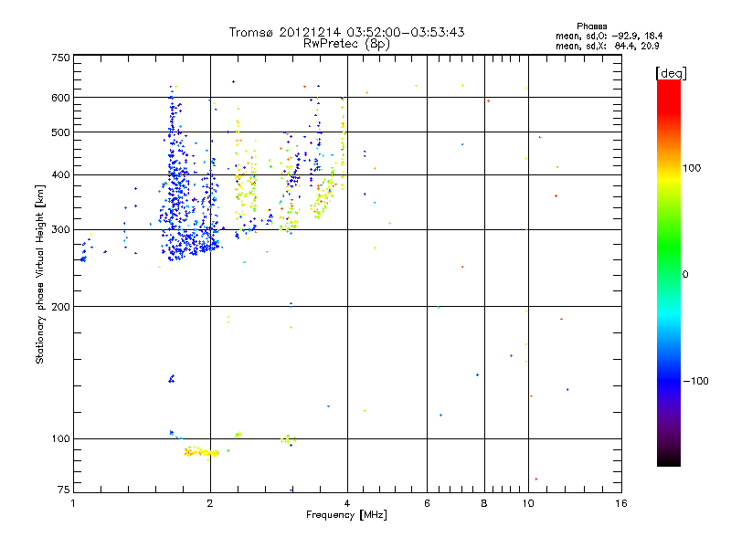This screenshot has height=548, width=731.
Task: Click the yellow-orange E-layer trace below 100 km
Action: click(201, 452)
